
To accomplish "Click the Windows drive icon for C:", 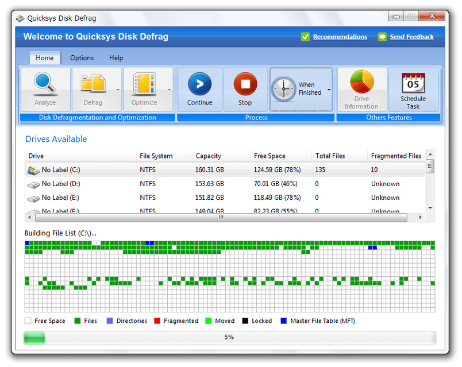I will coord(33,170).
